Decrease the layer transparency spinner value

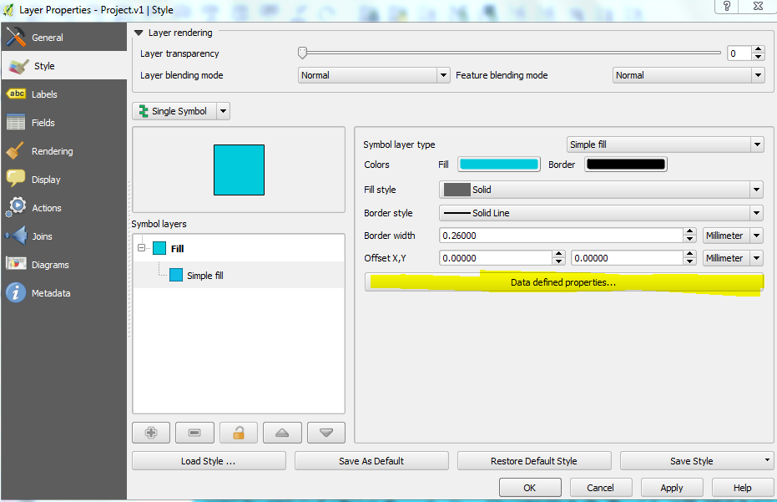[x=758, y=57]
